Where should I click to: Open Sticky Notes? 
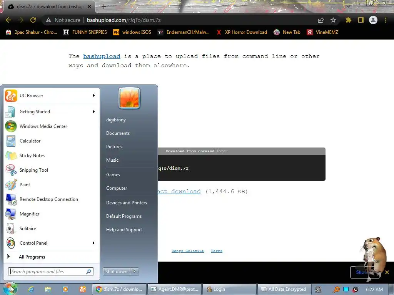[x=51, y=156]
